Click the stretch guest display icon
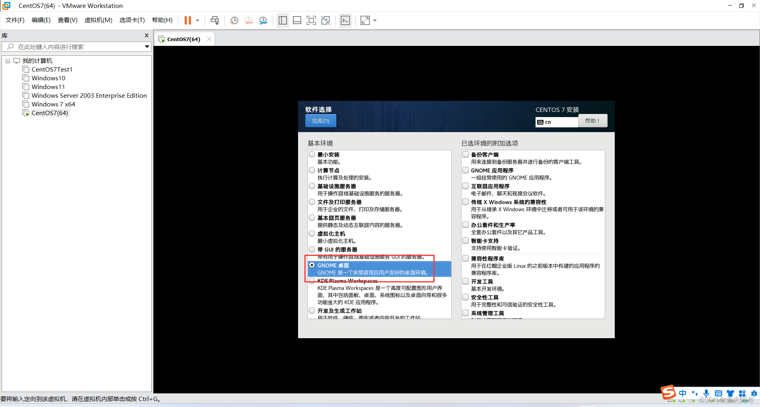 point(365,20)
